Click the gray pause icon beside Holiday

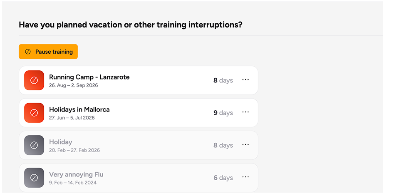pos(34,145)
